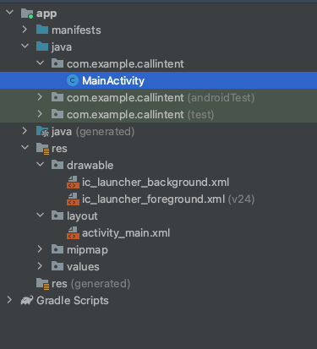Viewport: 317px width, 349px height.
Task: Expand the values folder
Action: (40, 266)
